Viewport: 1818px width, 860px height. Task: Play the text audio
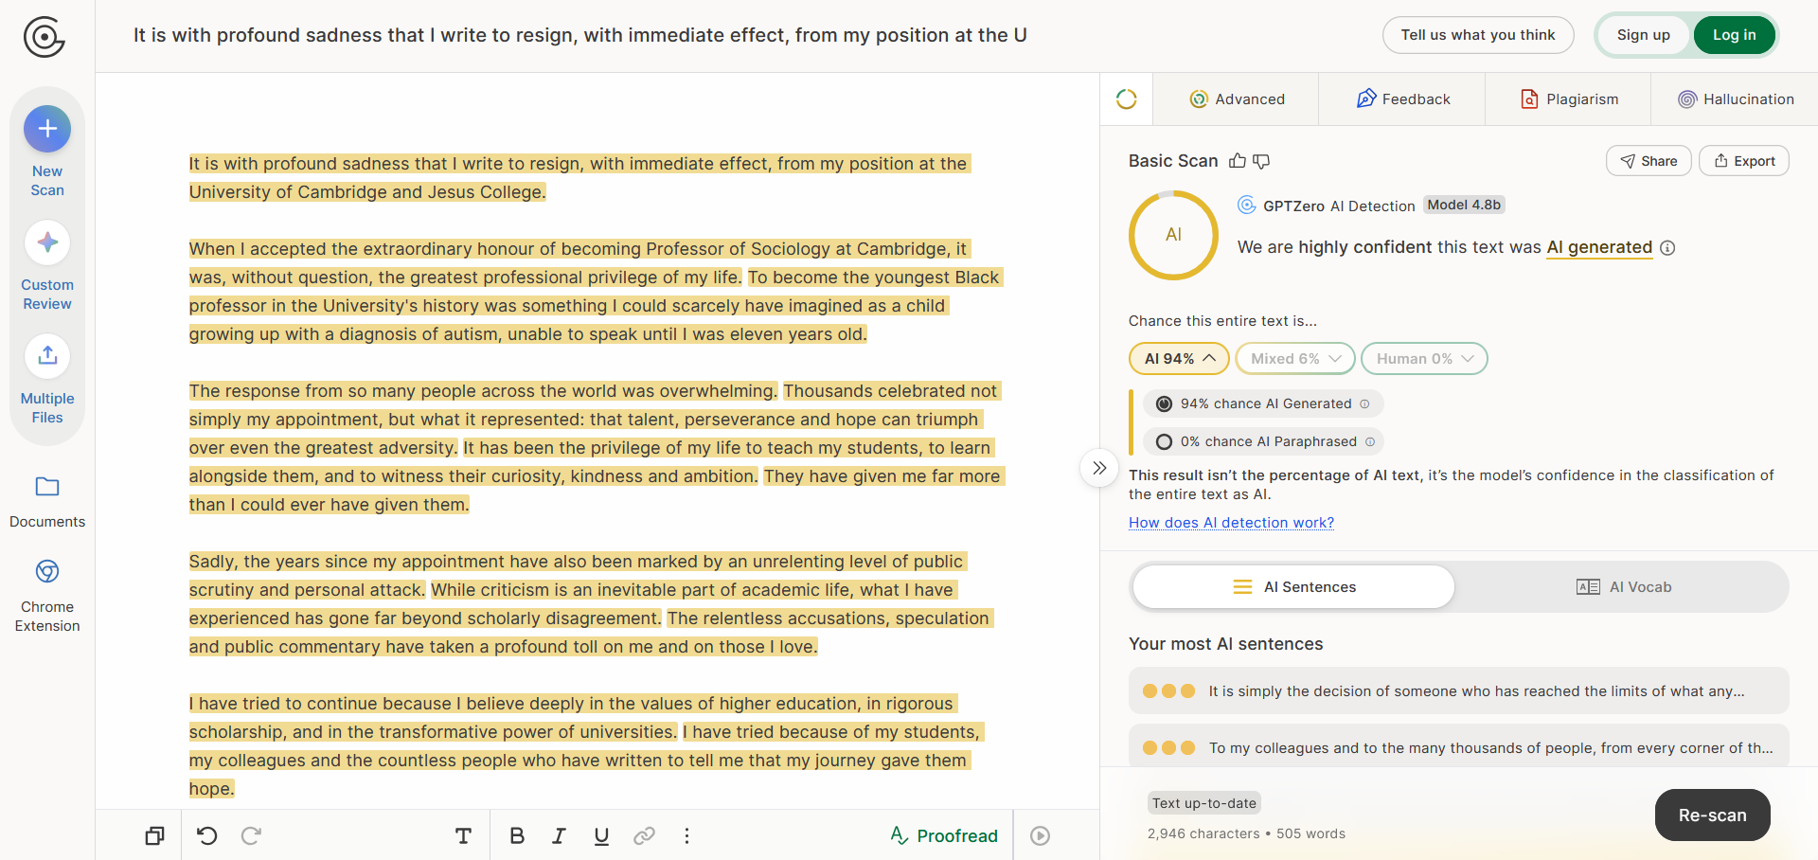[x=1040, y=835]
